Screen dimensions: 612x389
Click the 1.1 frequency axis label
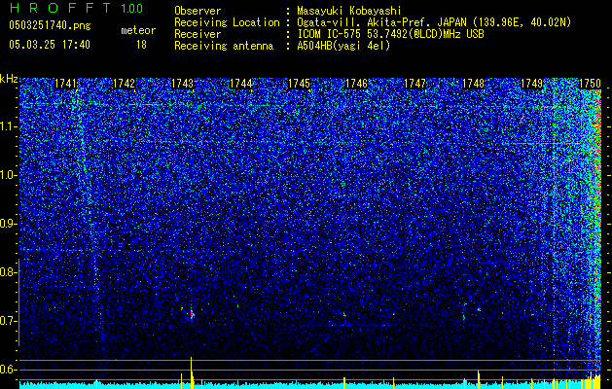[x=7, y=126]
